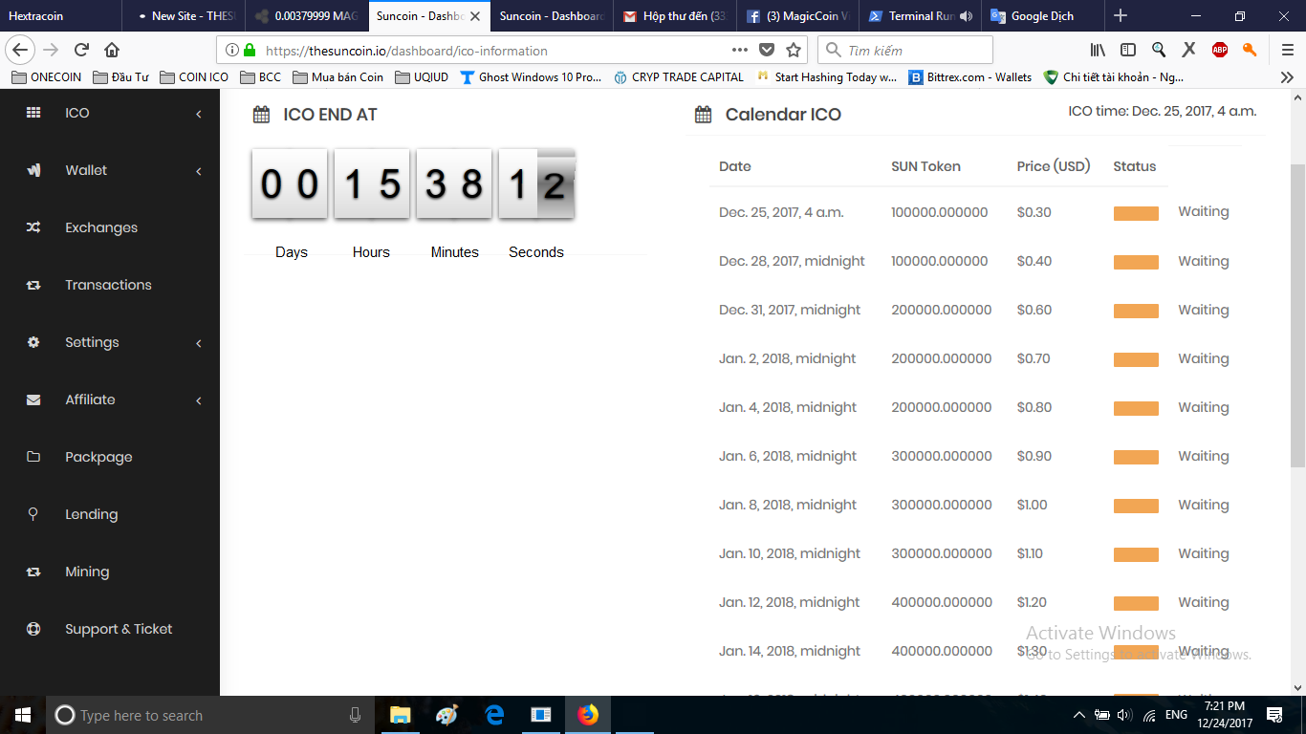This screenshot has width=1306, height=734.
Task: Show the Firefox sidebars icon
Action: point(1128,50)
